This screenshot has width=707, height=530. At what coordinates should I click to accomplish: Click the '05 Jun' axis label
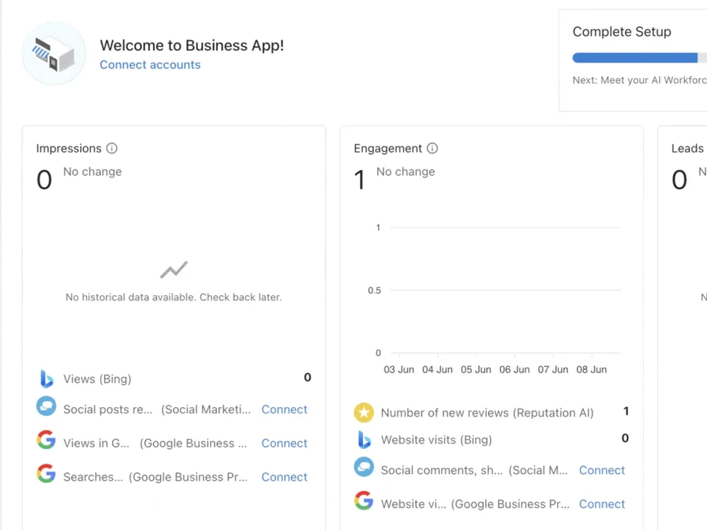tap(476, 370)
